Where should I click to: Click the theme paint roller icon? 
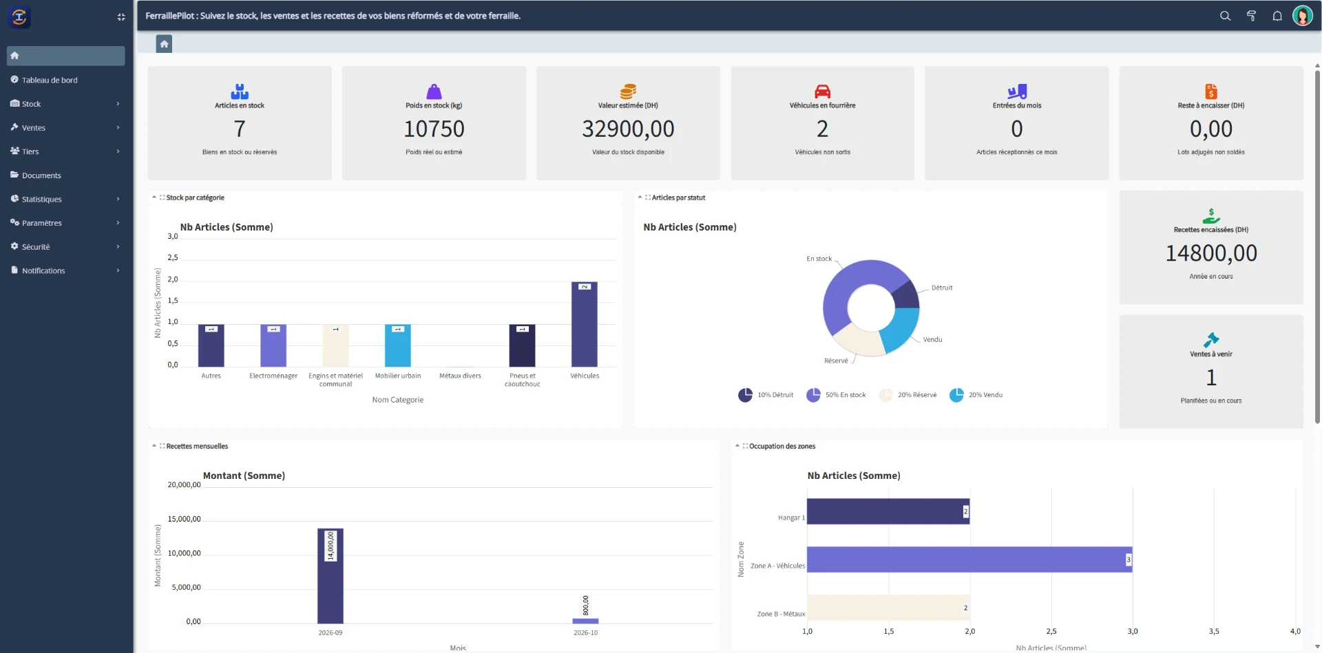click(x=1251, y=16)
